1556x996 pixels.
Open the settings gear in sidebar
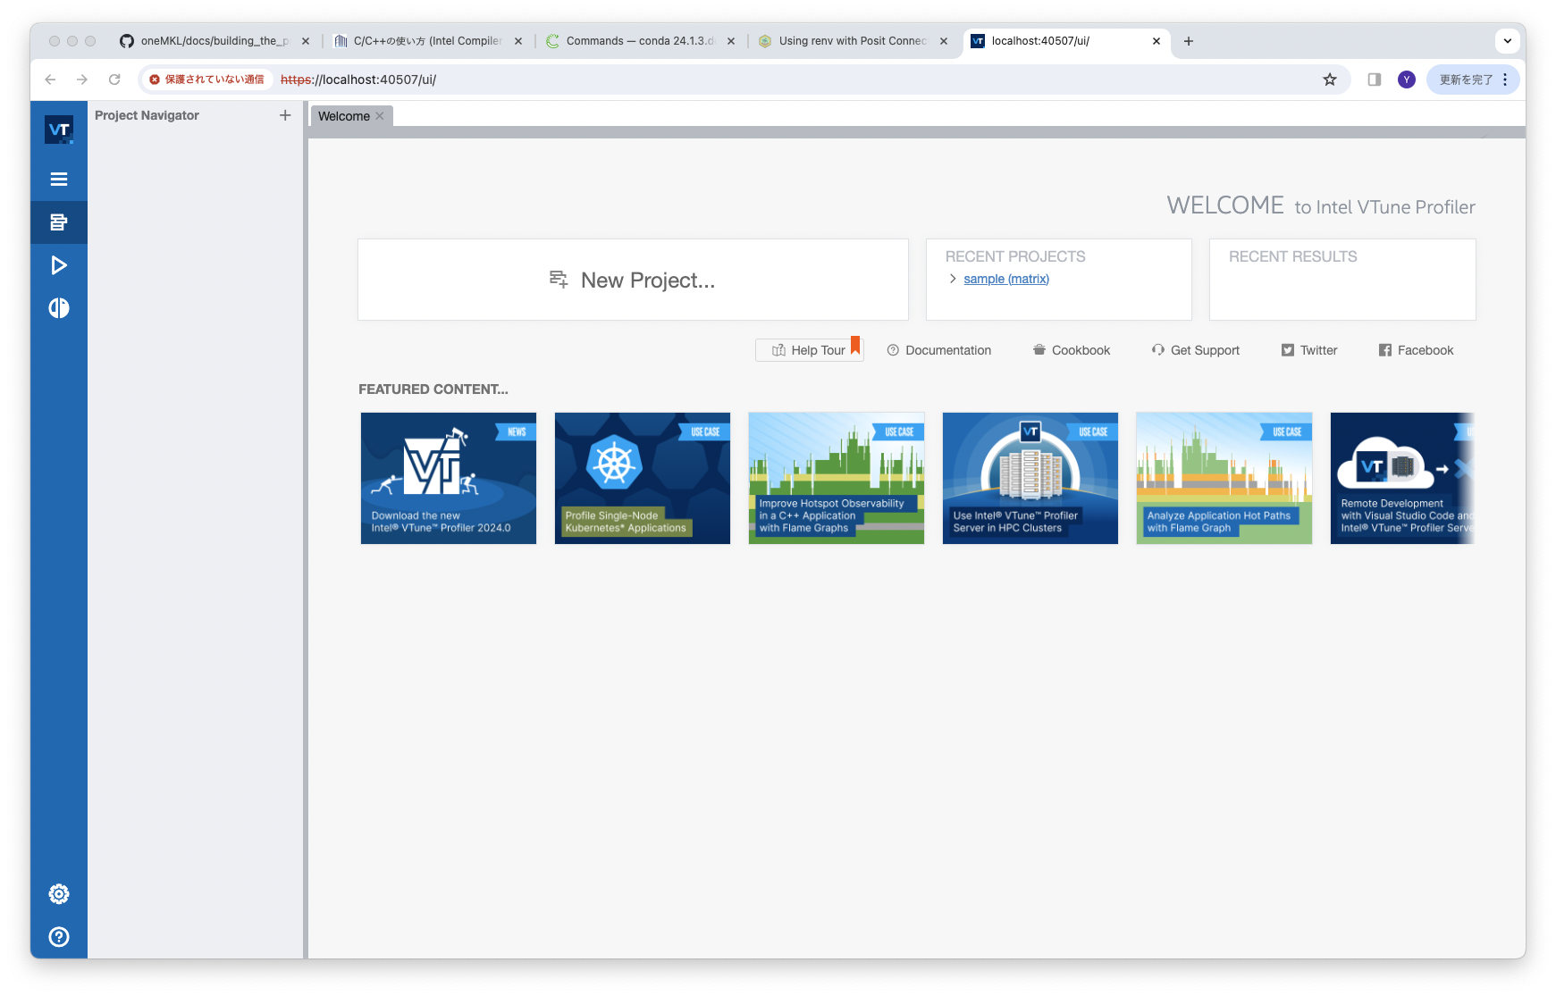pos(59,894)
